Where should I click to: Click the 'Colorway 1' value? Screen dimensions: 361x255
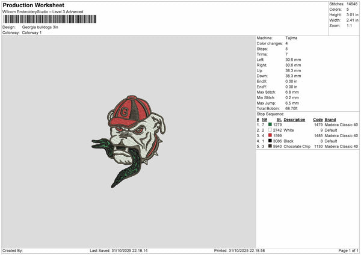(x=32, y=32)
